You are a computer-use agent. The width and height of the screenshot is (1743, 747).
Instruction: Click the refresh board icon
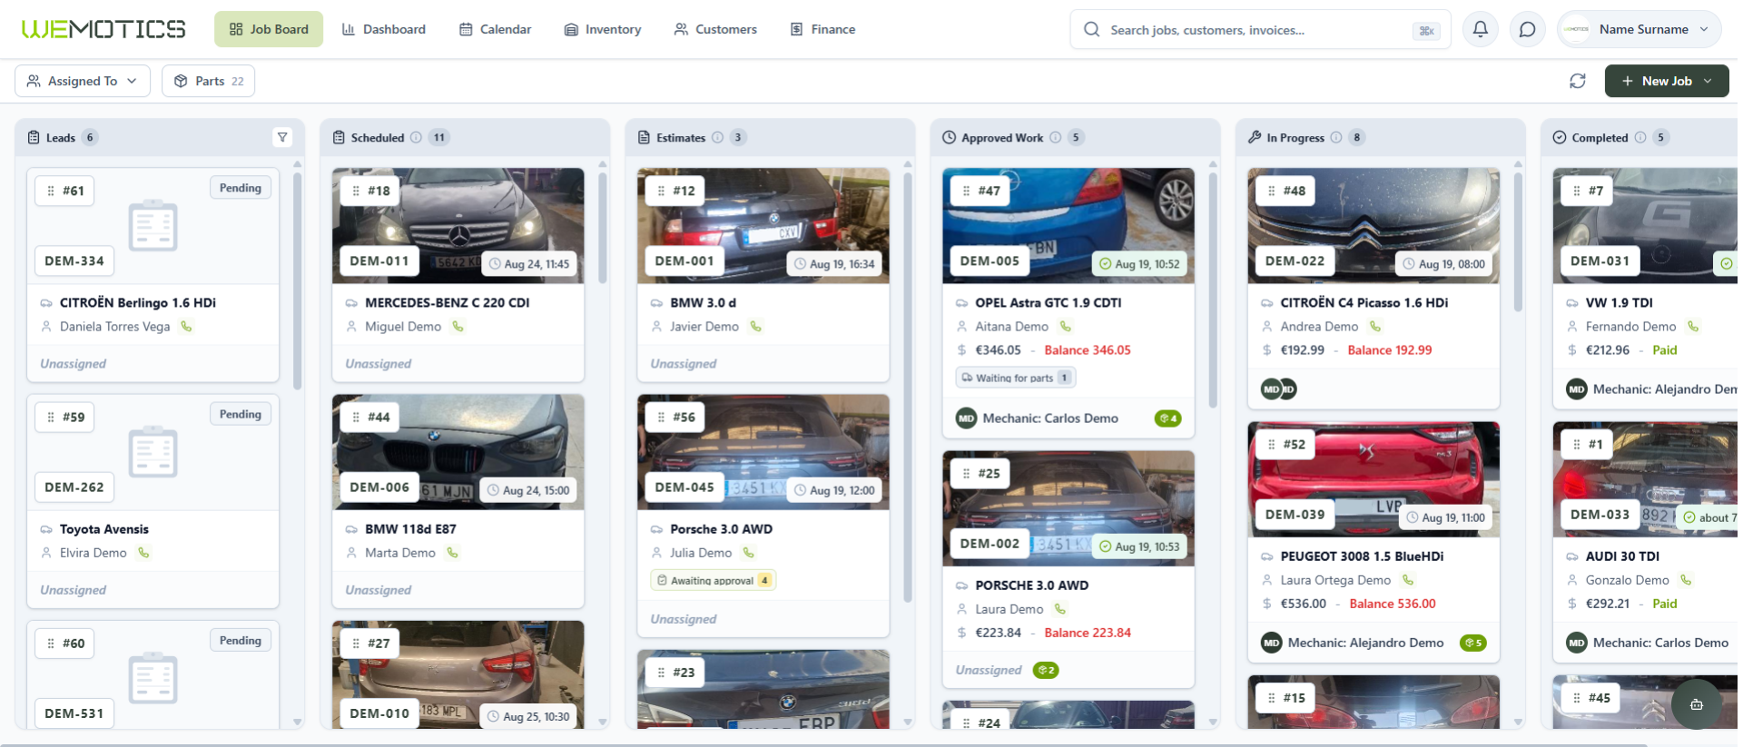point(1578,81)
